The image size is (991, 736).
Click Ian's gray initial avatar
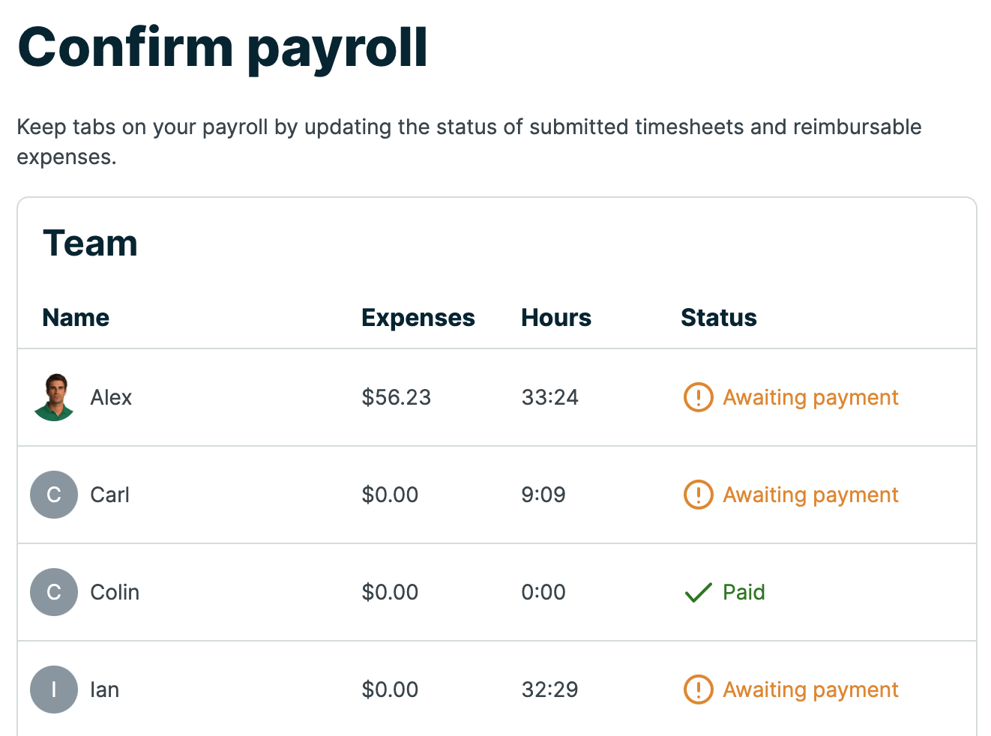tap(54, 690)
